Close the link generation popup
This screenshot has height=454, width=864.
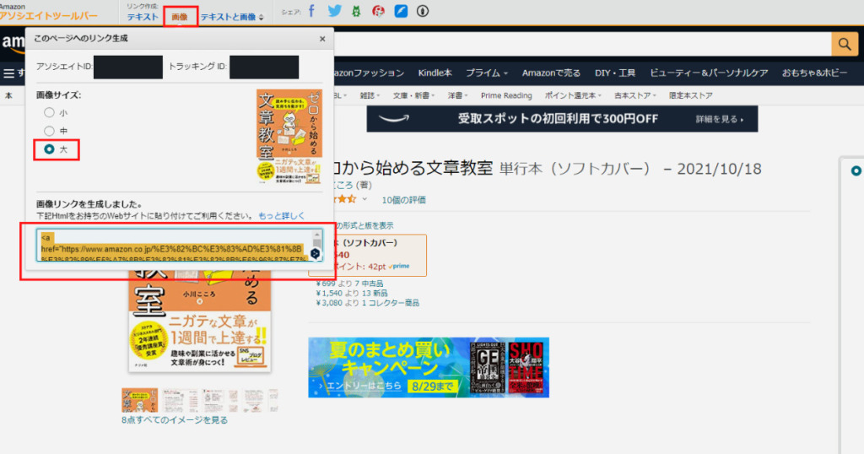tap(322, 39)
